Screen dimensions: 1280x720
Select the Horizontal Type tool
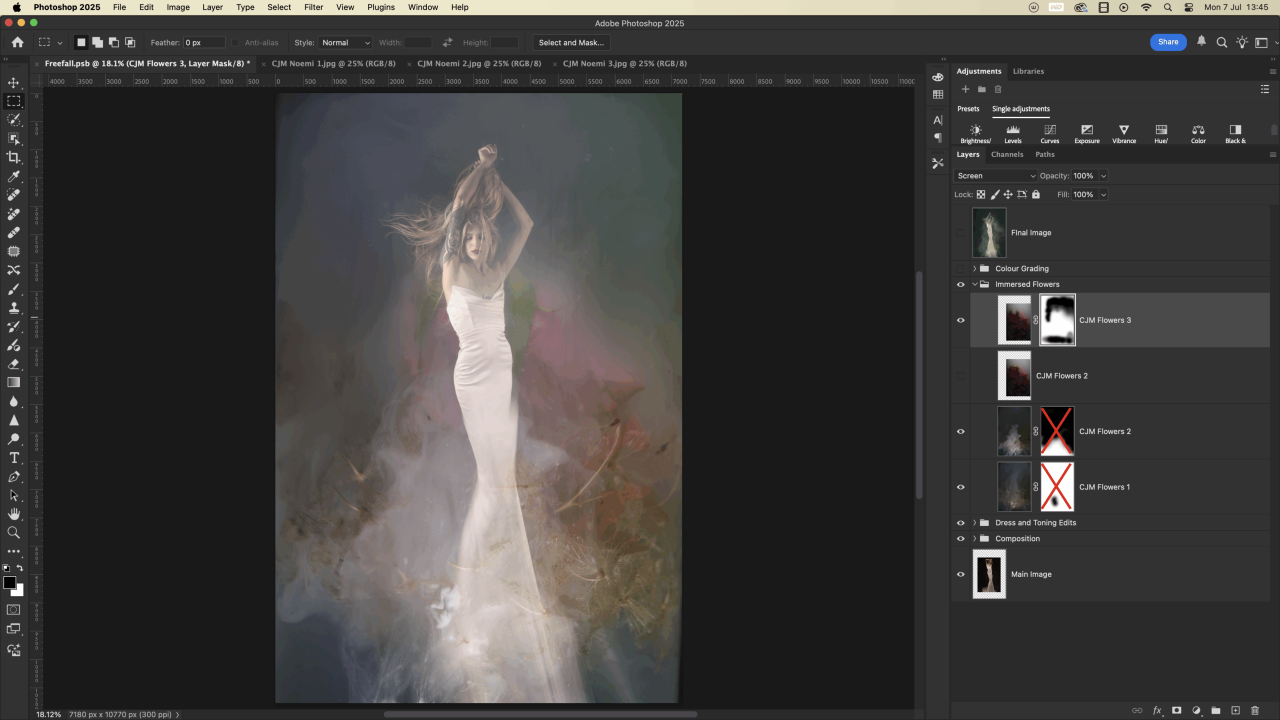(x=13, y=458)
